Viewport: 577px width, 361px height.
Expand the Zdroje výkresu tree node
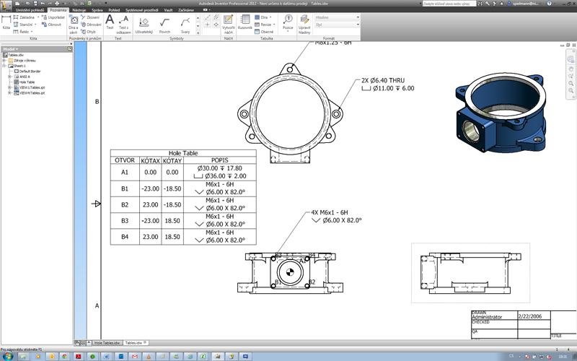coord(4,60)
